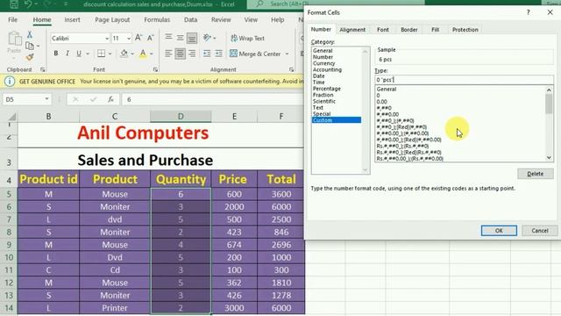
Task: Open the File menu
Action: (12, 19)
